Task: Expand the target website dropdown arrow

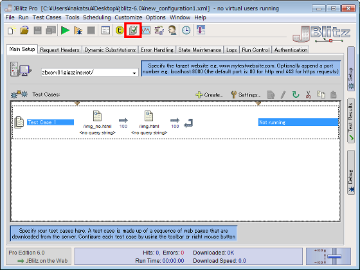Action: (134, 73)
